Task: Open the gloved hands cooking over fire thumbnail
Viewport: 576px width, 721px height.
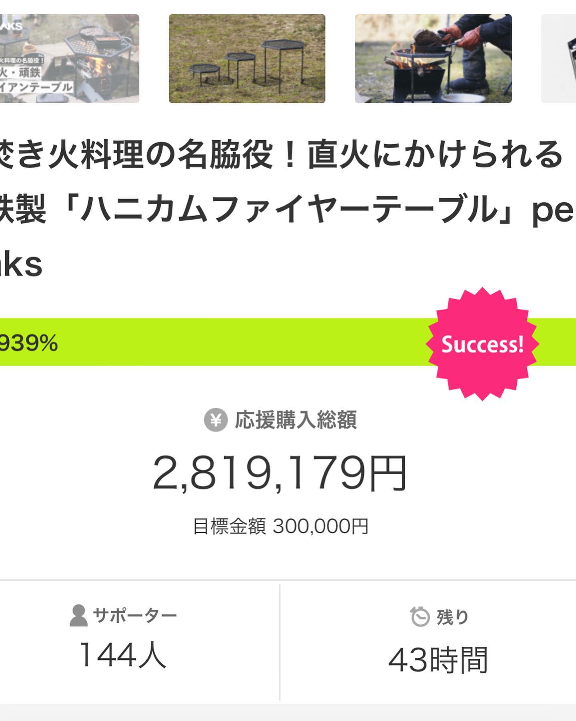Action: tap(433, 58)
